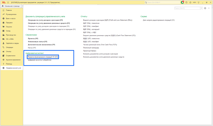213x126 pixels.
Task: Open Дополнительная аналитика (УУ)
Action: pyautogui.click(x=41, y=45)
